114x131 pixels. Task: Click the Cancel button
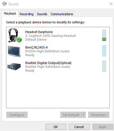click(x=79, y=127)
